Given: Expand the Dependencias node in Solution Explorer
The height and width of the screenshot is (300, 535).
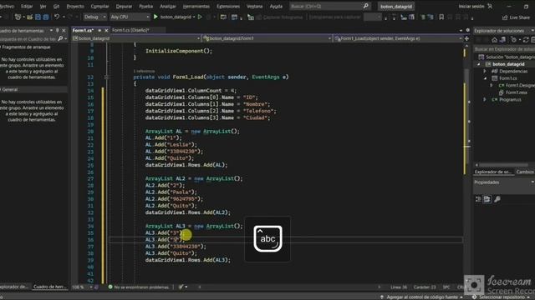Looking at the screenshot, I should point(485,71).
